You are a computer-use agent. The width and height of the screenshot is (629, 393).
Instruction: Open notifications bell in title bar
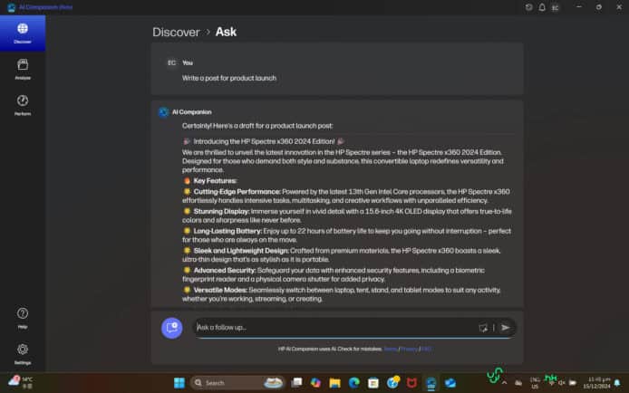[542, 7]
